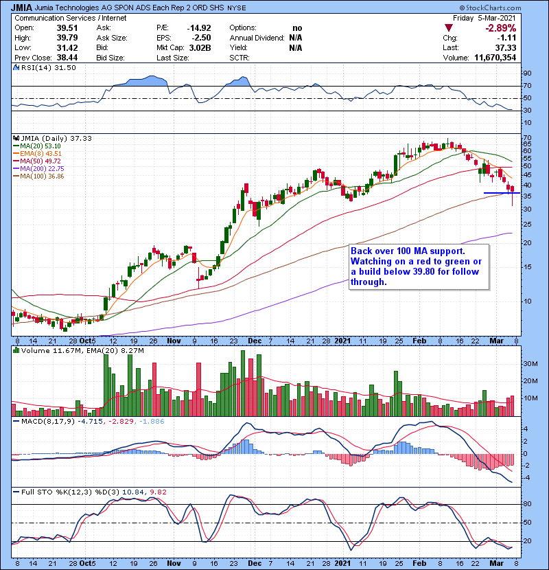Viewport: 549px width, 570px height.
Task: Click the red down-triangle change indicator
Action: 448,28
